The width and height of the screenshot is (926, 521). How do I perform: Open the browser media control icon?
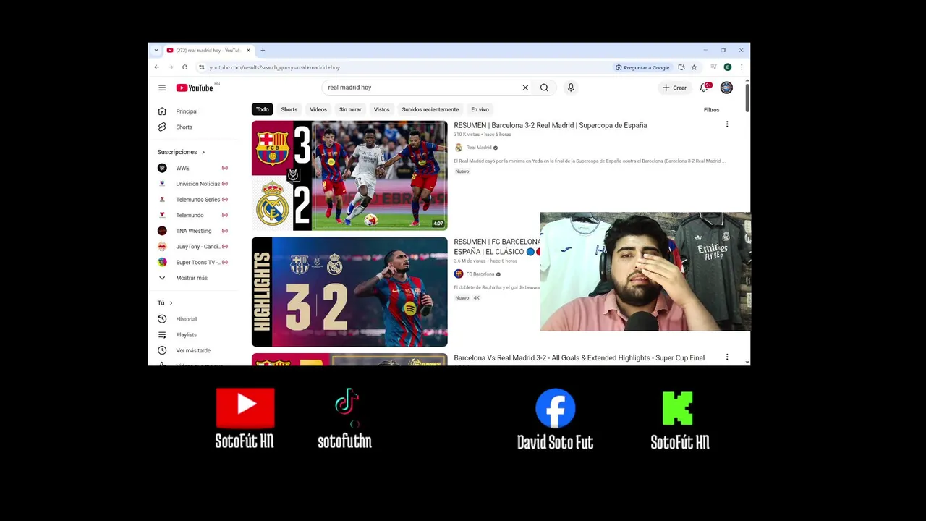click(x=713, y=67)
